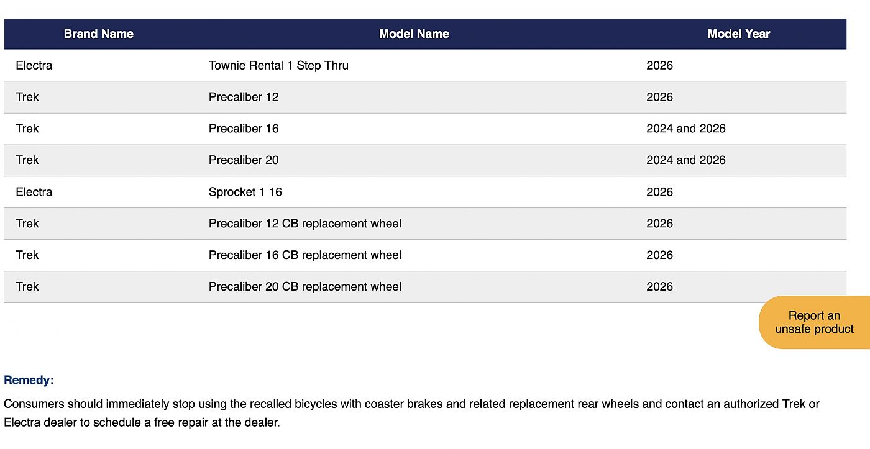Click the Precaliber 16 CB replacement wheel cell
The image size is (870, 449).
coord(304,255)
